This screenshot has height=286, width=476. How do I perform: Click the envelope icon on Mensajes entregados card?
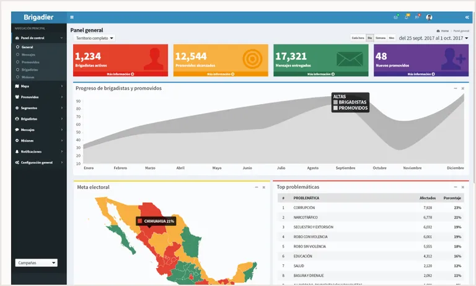click(350, 59)
